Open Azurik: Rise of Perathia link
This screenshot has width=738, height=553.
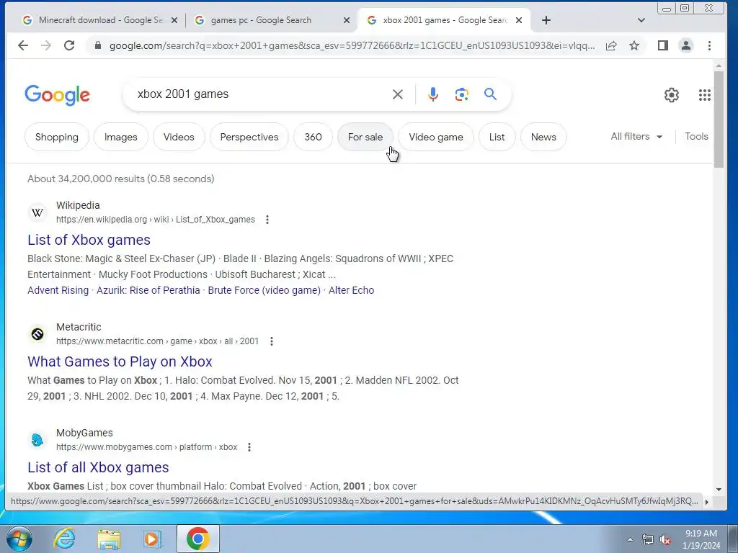click(148, 290)
